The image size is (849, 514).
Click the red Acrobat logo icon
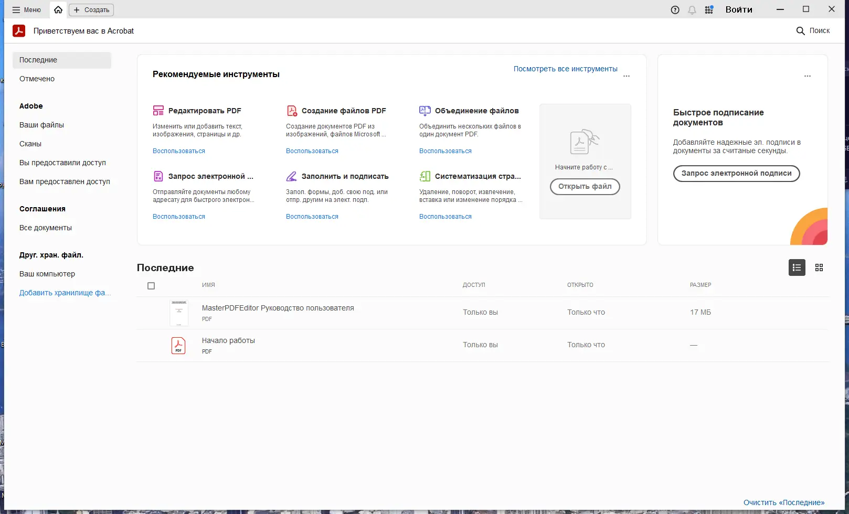19,31
